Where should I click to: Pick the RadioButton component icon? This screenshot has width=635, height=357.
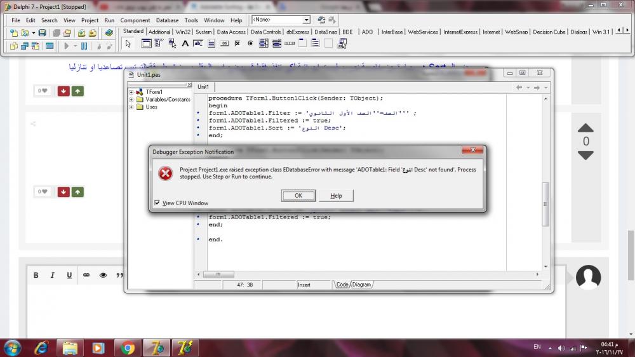[x=250, y=43]
